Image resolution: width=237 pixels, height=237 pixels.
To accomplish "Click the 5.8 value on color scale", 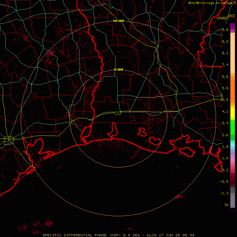I will [225, 88].
